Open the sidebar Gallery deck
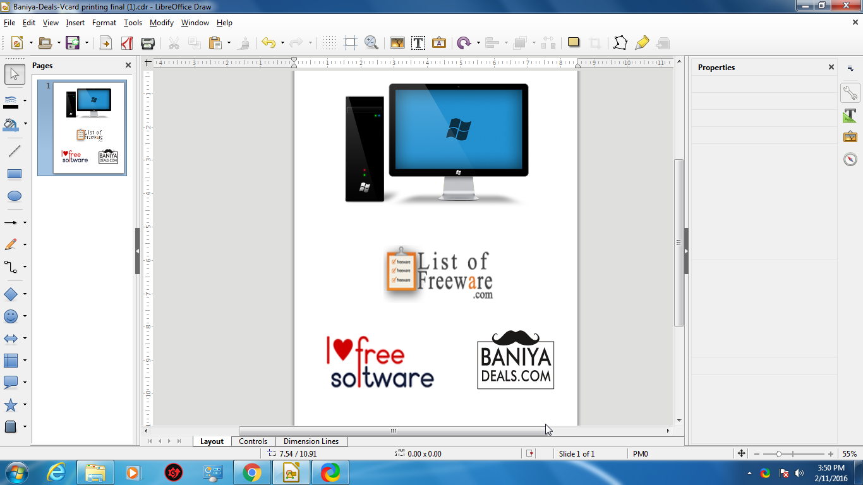 (x=850, y=137)
